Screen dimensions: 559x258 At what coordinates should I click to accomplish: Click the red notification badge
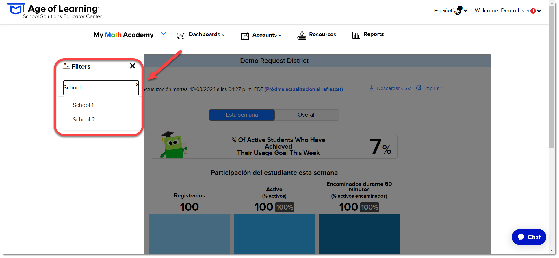click(533, 11)
